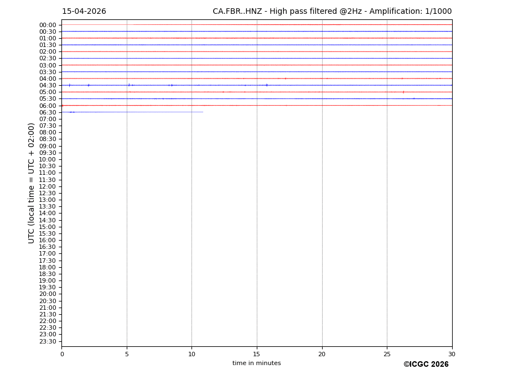
Task: Select the 06:30 time row label
Action: click(x=48, y=112)
